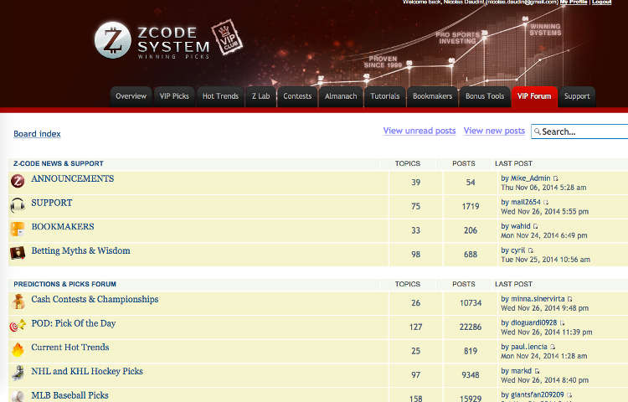The image size is (628, 402).
Task: Click the ZCode System logo
Action: point(152,40)
